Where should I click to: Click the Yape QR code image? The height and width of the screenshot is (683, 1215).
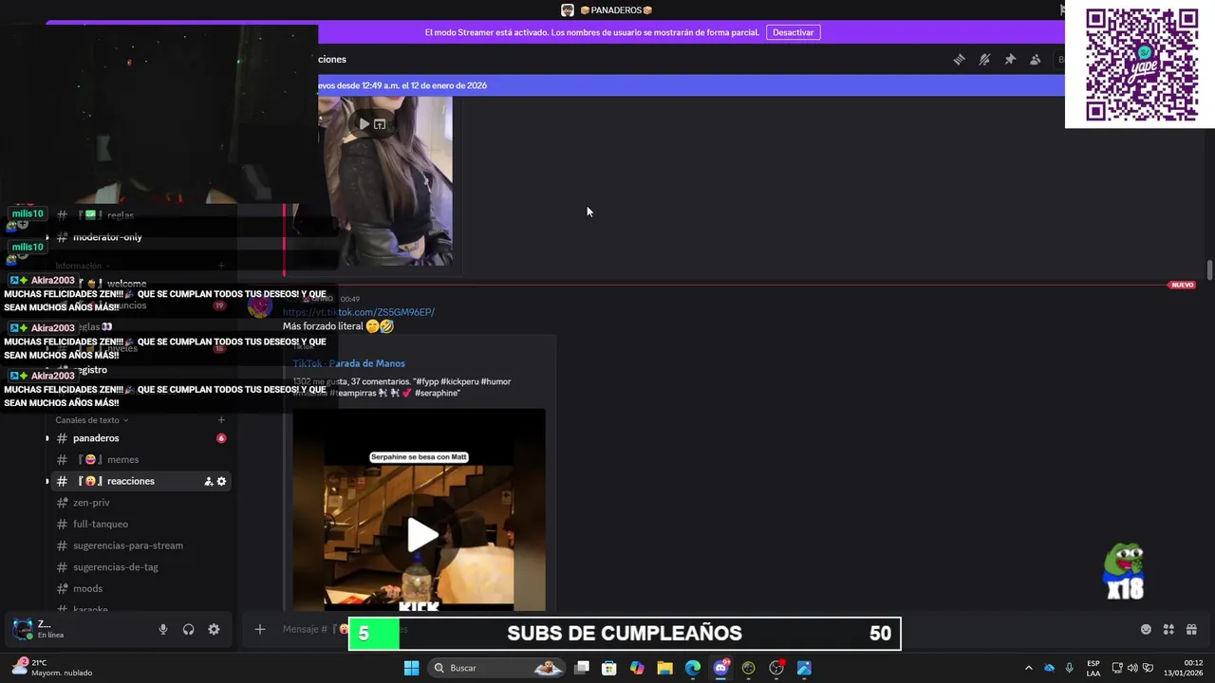point(1140,65)
